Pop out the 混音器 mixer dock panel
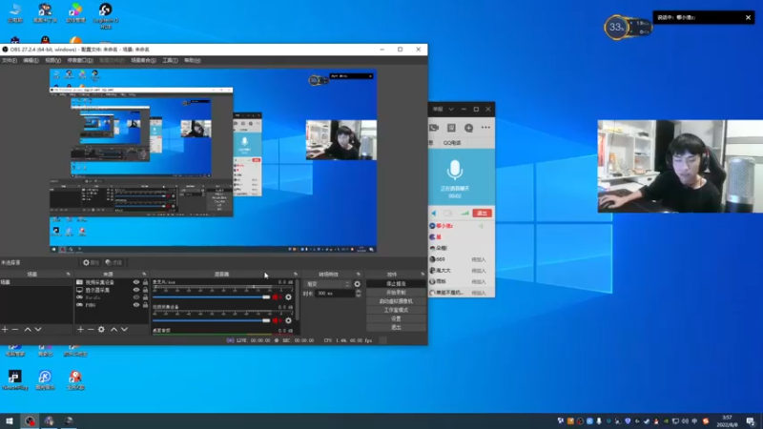 point(296,275)
